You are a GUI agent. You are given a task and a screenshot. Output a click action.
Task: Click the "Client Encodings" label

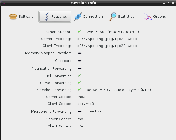coord(57,46)
